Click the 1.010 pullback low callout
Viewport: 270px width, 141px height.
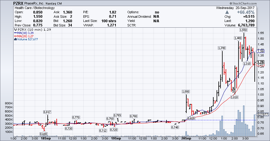(235, 97)
